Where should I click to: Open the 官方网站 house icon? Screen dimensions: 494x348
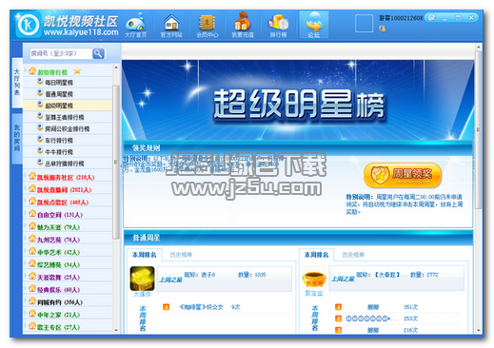click(171, 25)
